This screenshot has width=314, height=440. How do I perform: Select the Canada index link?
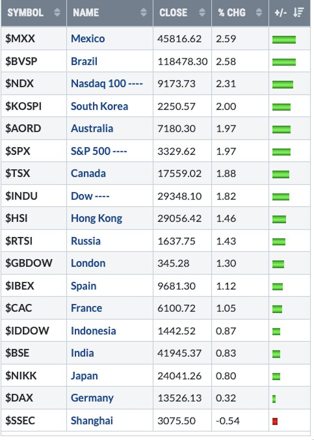click(x=88, y=174)
